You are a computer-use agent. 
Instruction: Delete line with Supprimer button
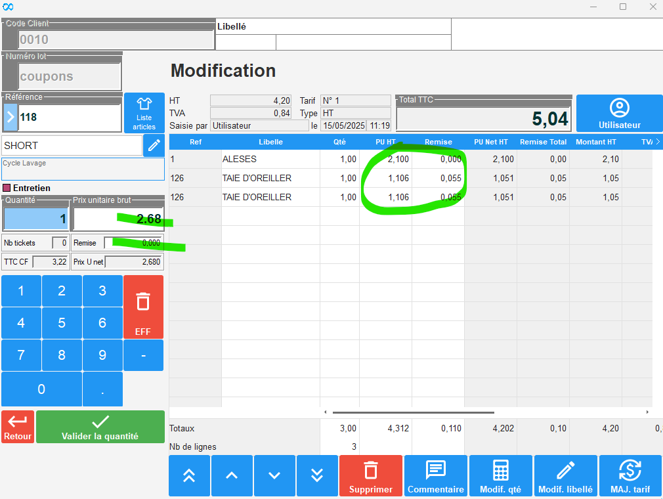click(371, 475)
